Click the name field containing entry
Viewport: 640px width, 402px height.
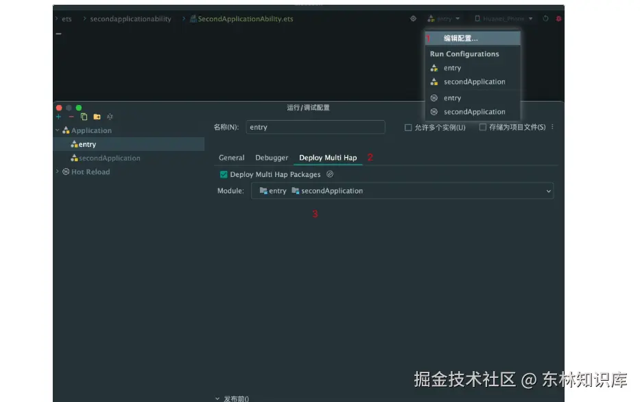[316, 128]
